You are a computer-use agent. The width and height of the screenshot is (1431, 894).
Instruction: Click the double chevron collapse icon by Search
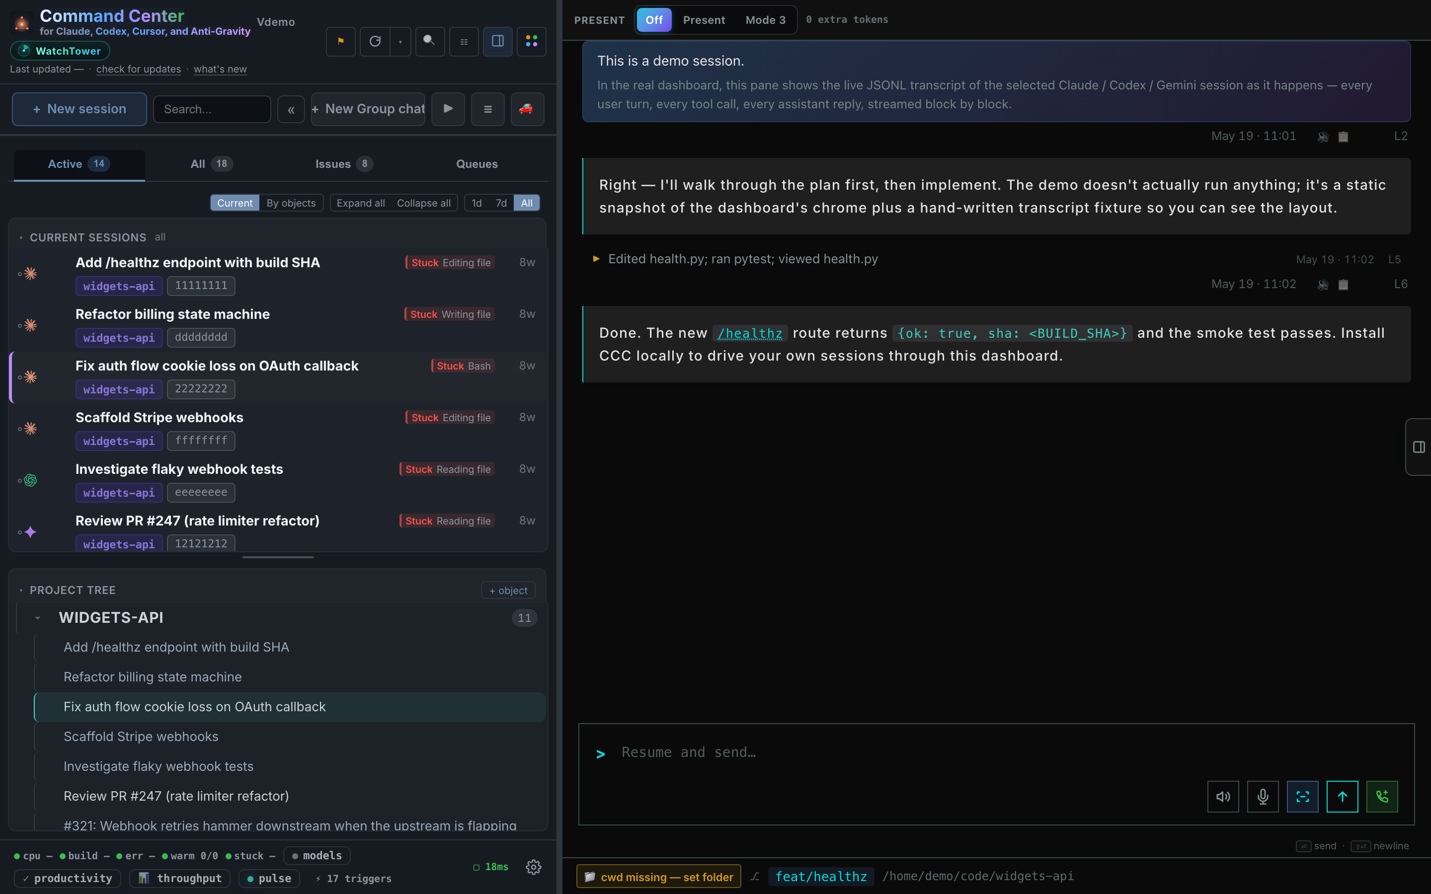(291, 109)
